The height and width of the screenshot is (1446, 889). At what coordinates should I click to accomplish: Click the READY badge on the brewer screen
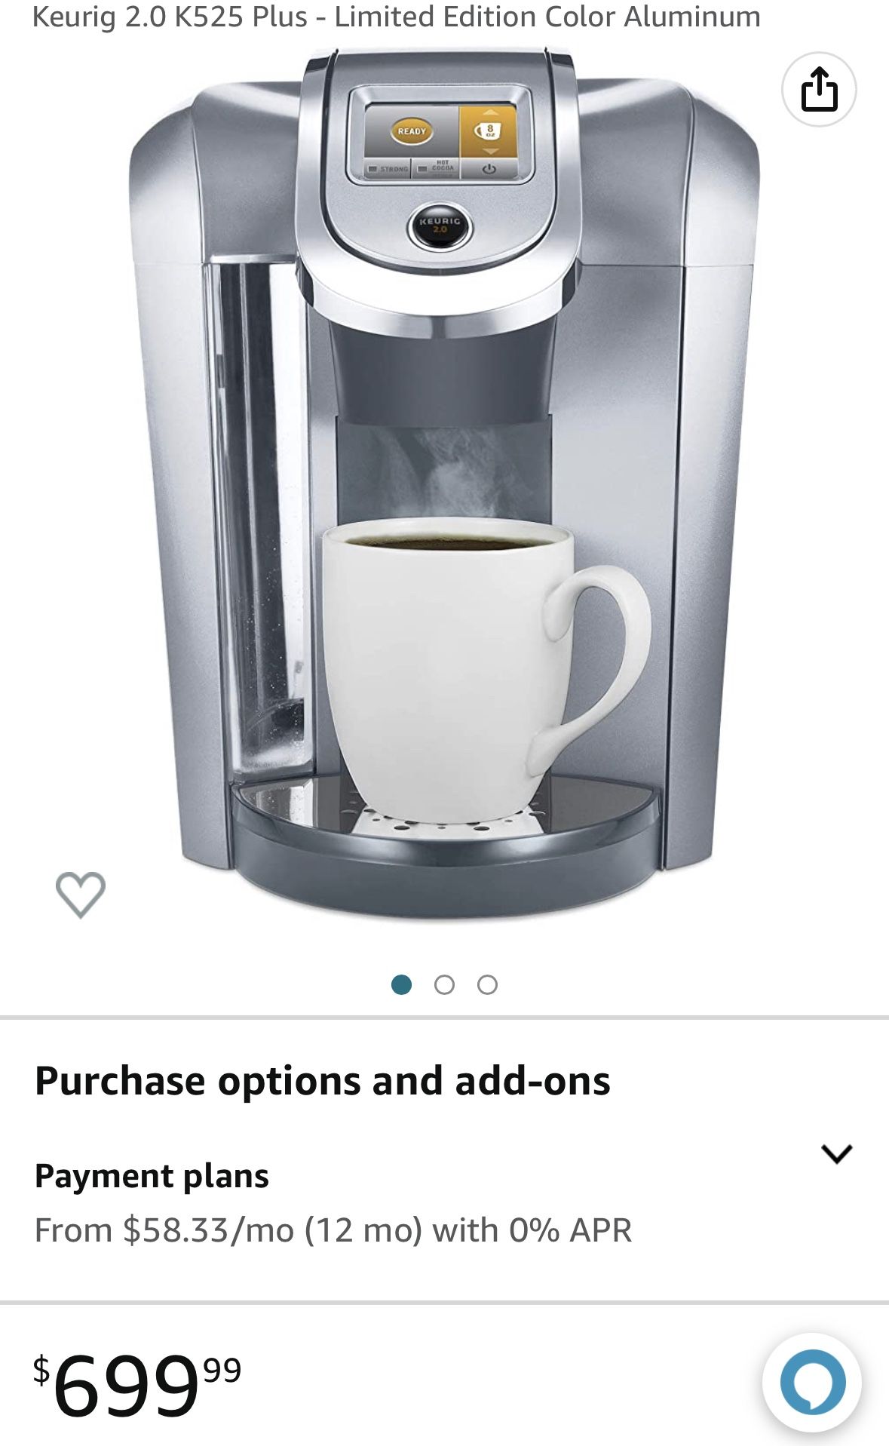click(412, 131)
